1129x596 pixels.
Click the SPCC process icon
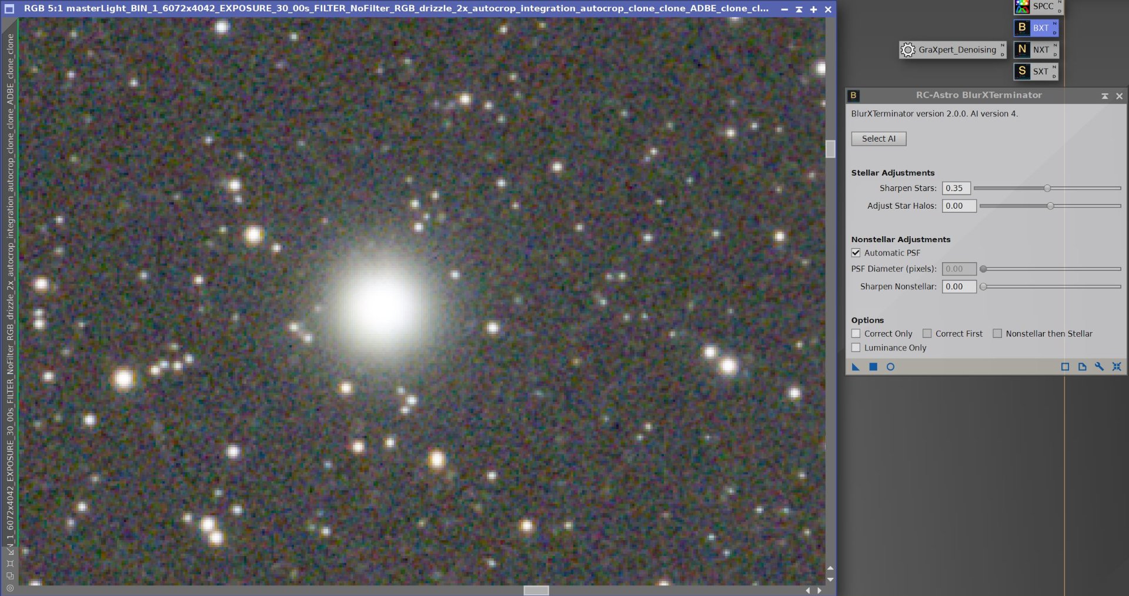tap(1035, 6)
